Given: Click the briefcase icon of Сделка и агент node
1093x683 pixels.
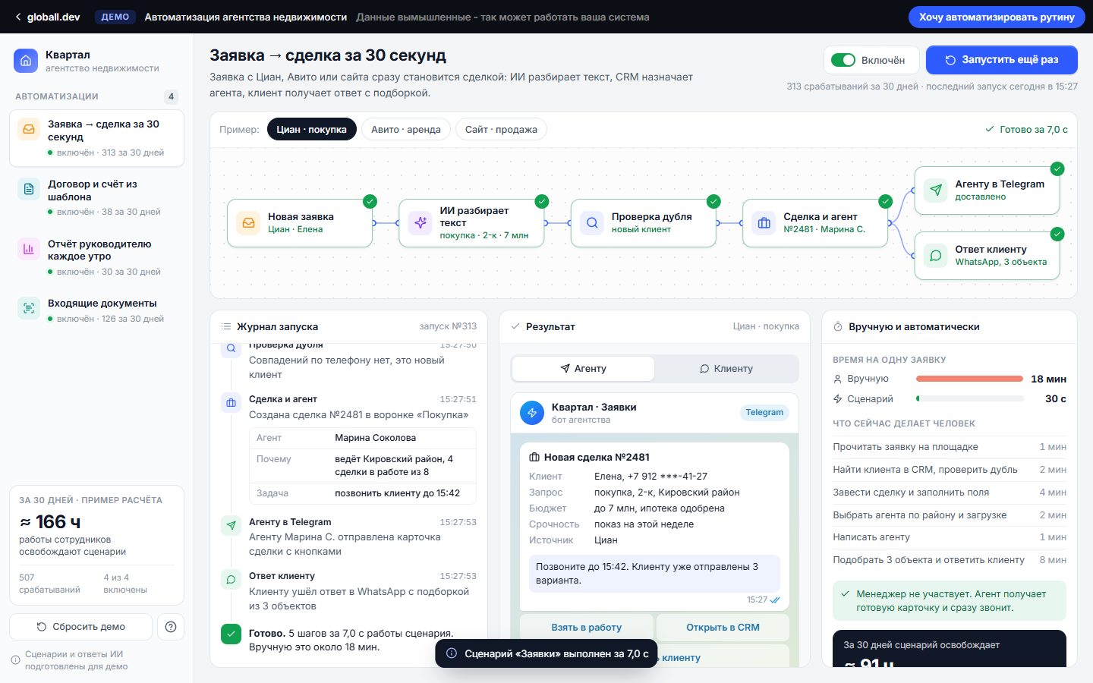Looking at the screenshot, I should coord(764,223).
